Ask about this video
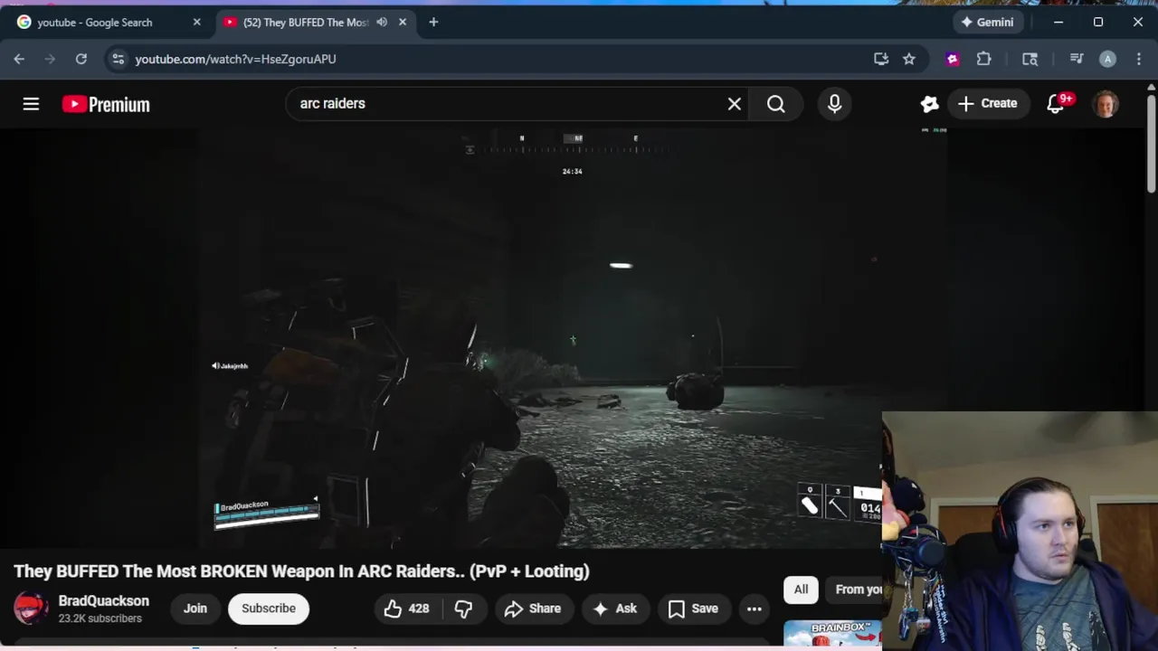Image resolution: width=1158 pixels, height=651 pixels. 615,609
